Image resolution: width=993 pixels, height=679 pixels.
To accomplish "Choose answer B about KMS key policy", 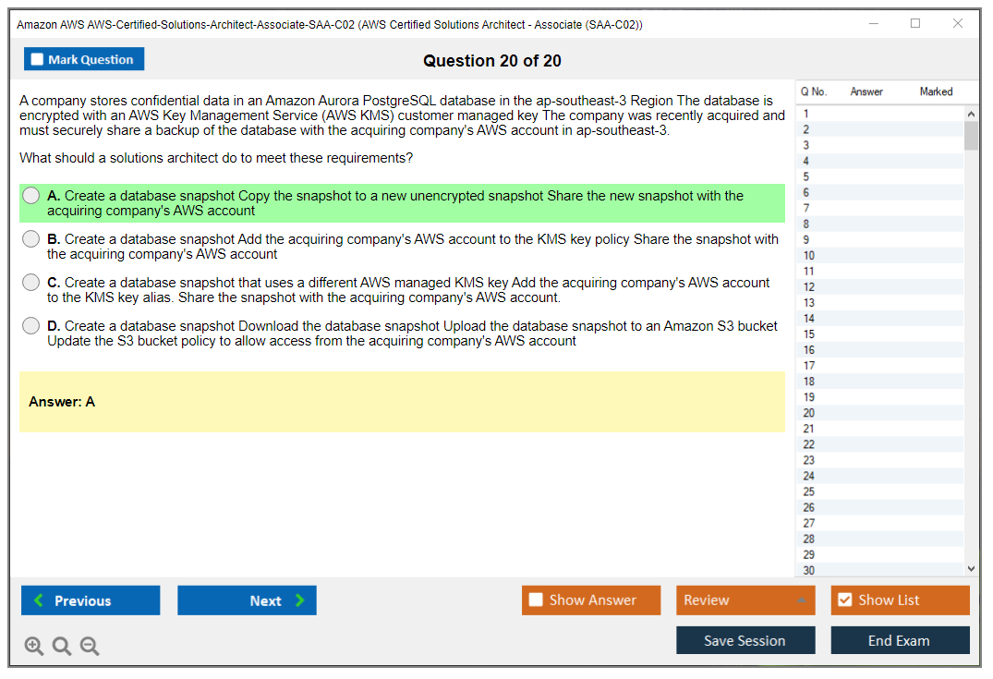I will [x=31, y=239].
